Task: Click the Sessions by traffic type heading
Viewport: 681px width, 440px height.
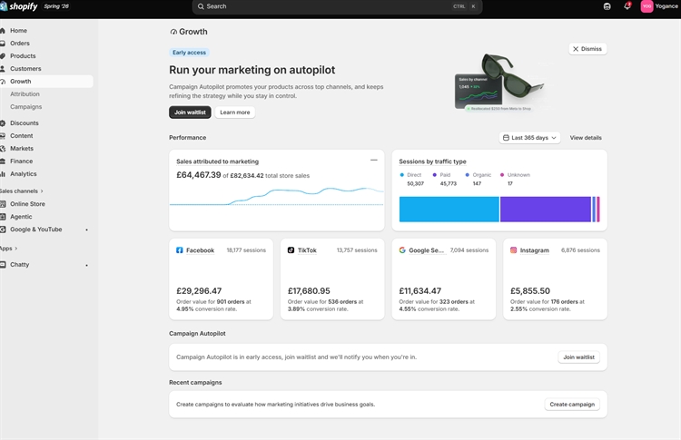Action: (432, 161)
